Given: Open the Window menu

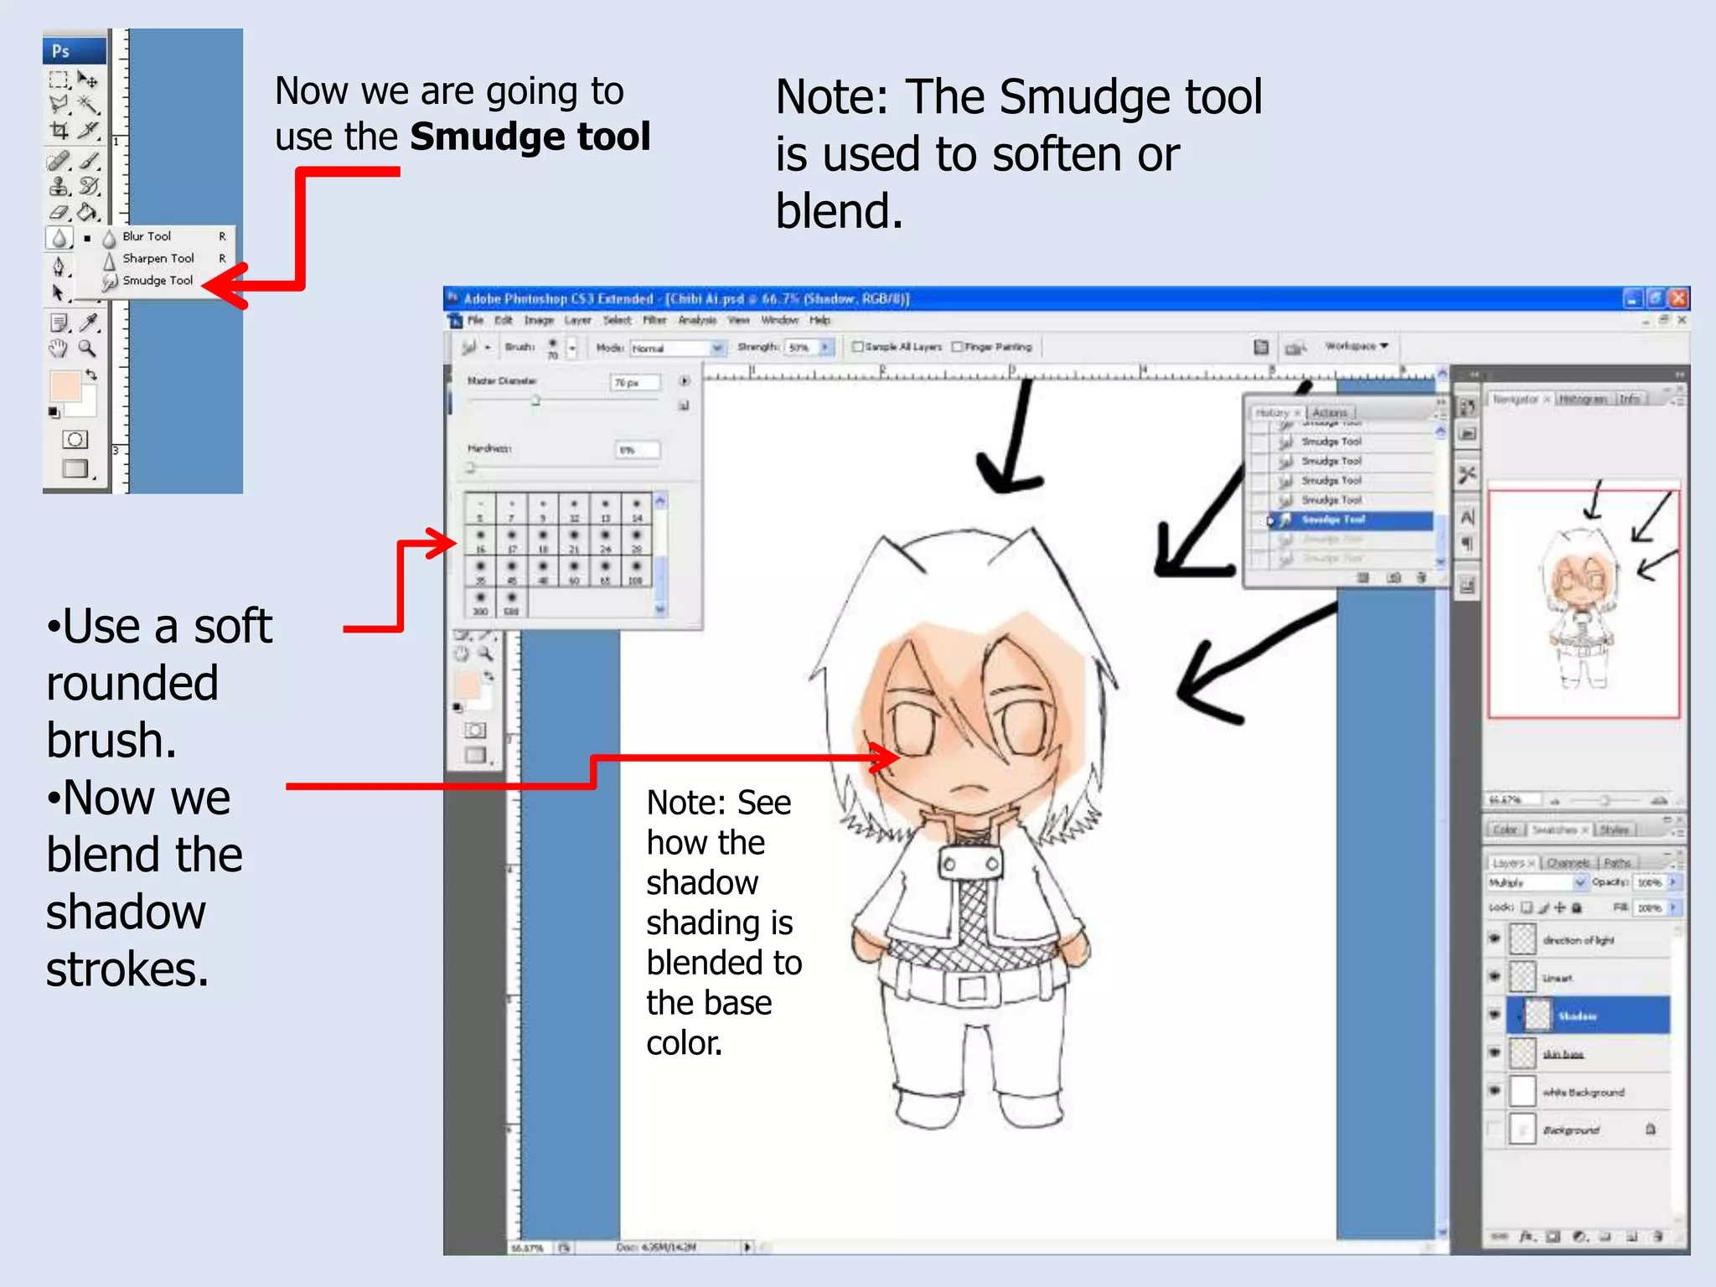Looking at the screenshot, I should [779, 320].
